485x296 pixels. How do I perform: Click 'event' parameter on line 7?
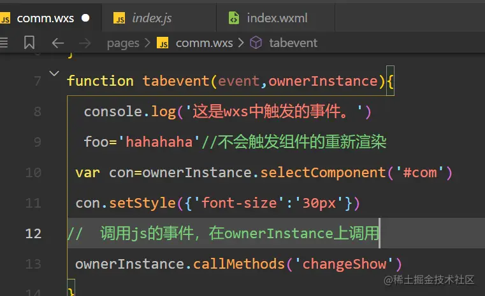click(x=239, y=81)
